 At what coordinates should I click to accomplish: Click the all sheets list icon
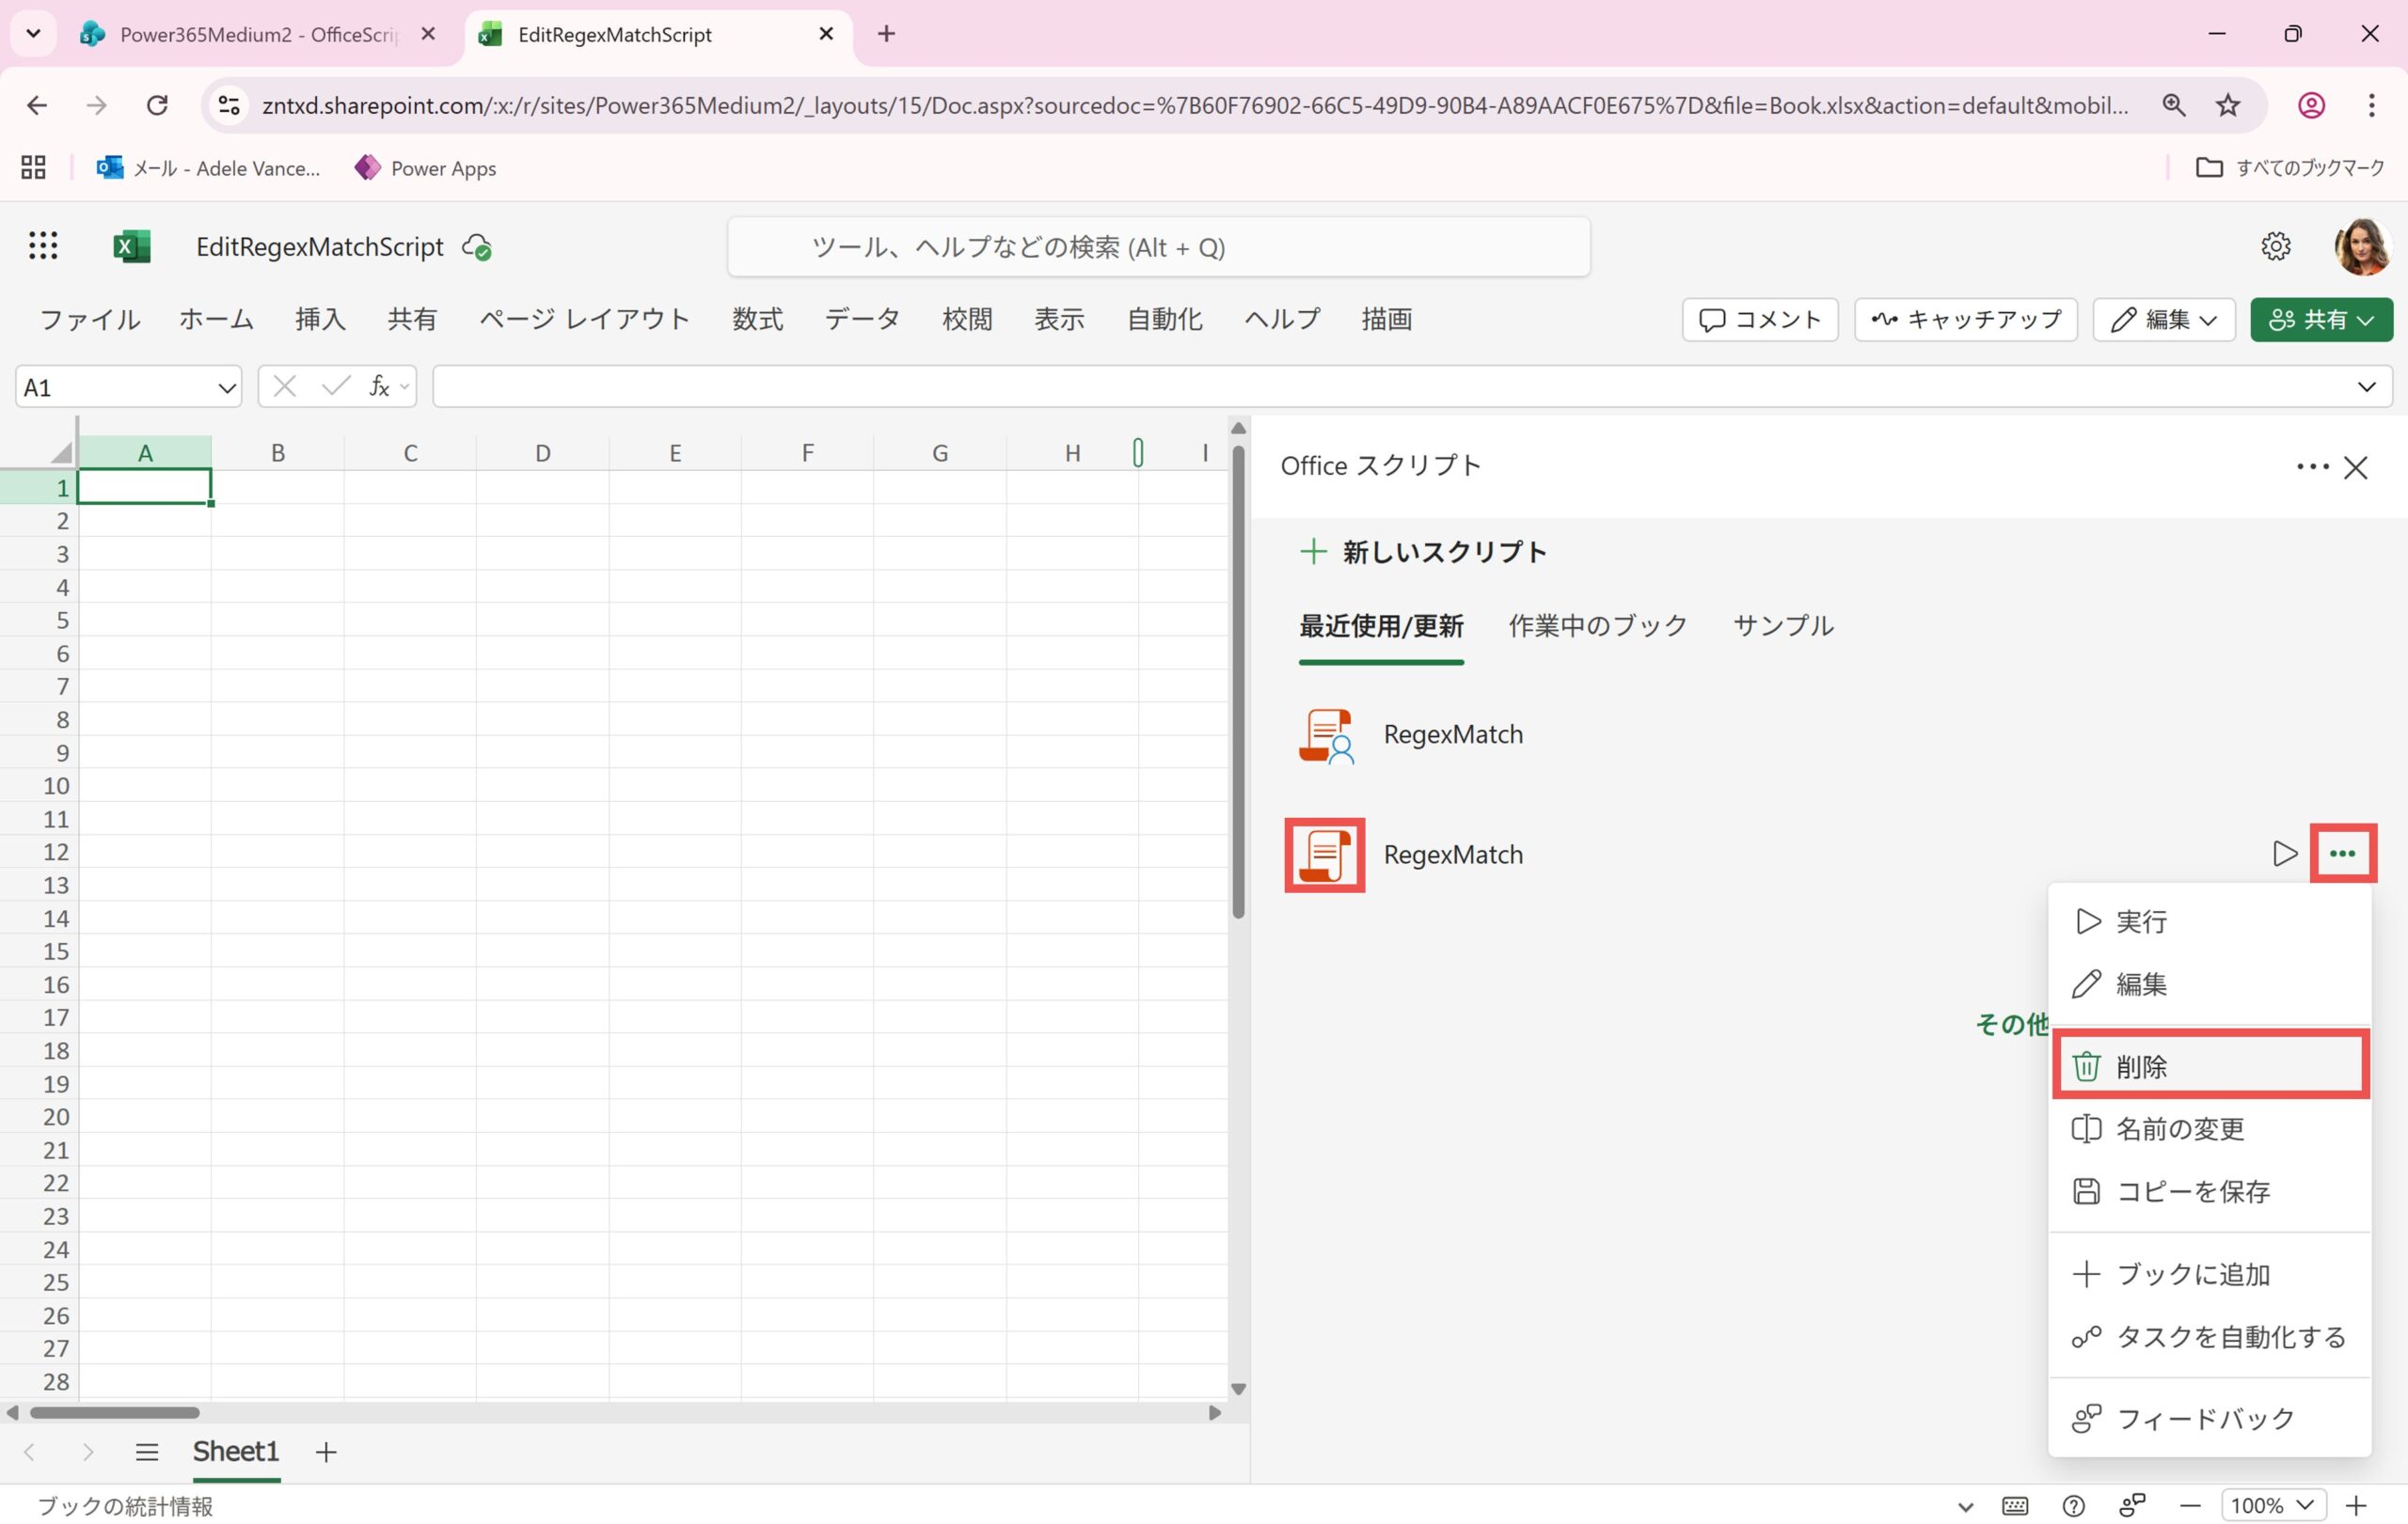(147, 1451)
